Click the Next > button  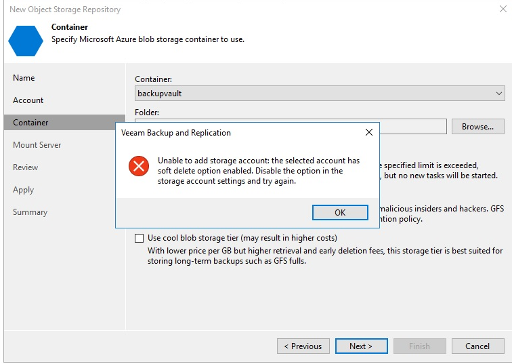361,346
